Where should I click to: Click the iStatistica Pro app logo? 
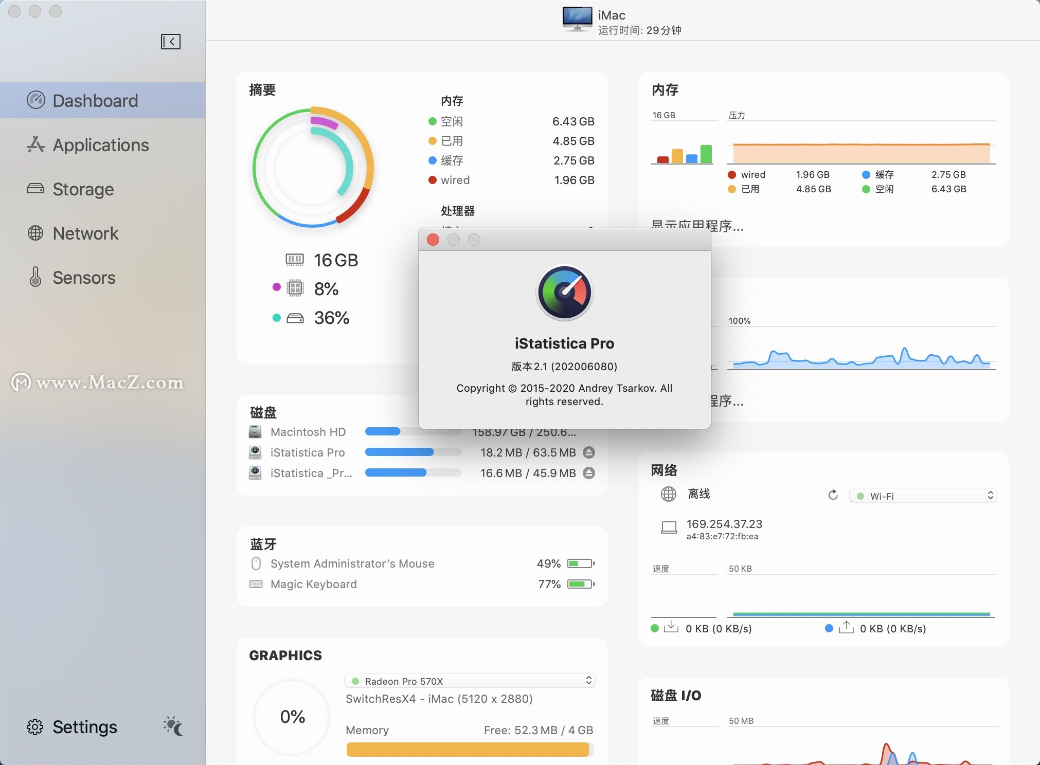pos(565,293)
